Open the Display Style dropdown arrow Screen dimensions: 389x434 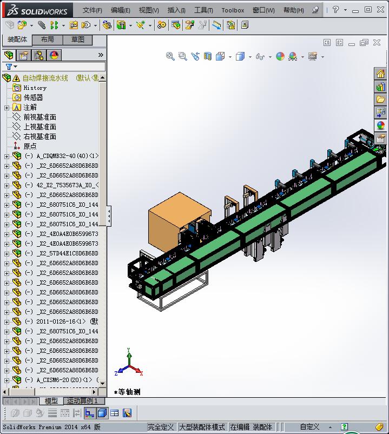(250, 57)
